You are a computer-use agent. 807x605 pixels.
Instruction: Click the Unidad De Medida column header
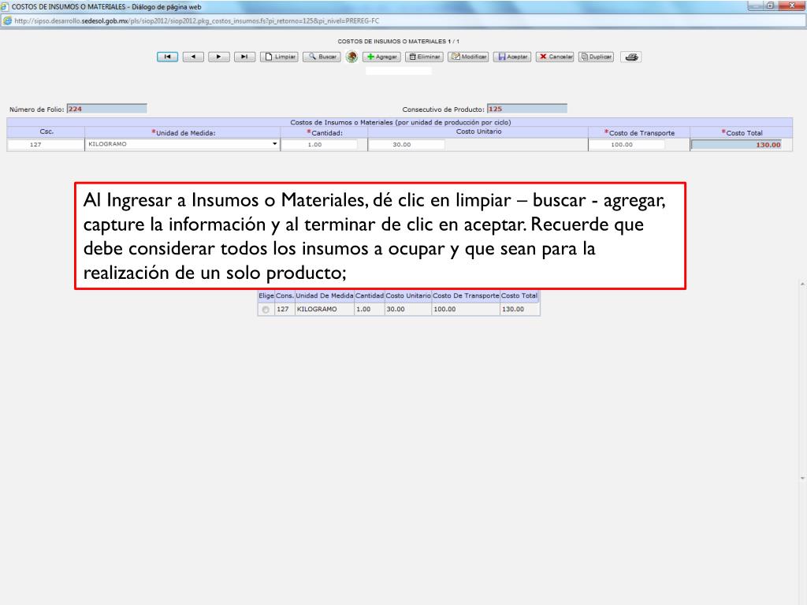[x=324, y=296]
